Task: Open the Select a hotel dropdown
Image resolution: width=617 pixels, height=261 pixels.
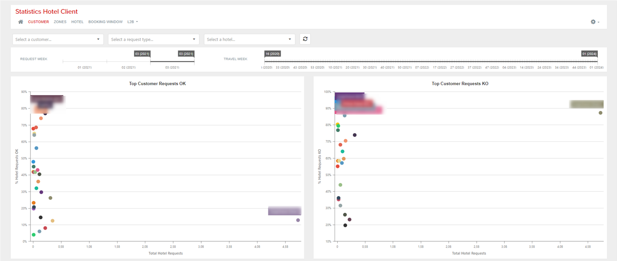Action: coord(249,39)
